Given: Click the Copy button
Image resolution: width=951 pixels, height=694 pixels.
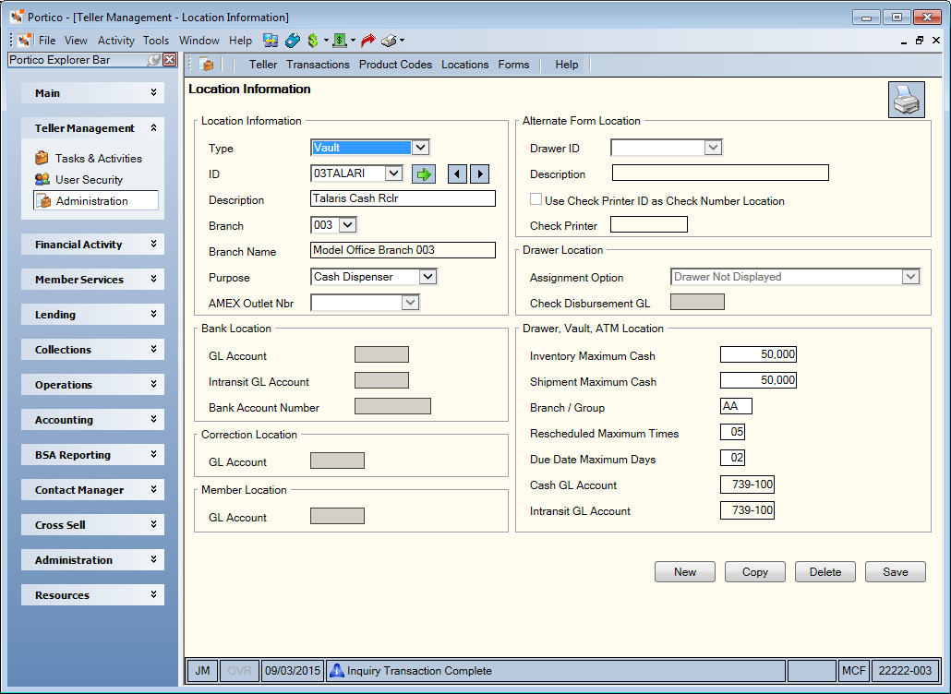Looking at the screenshot, I should [755, 571].
